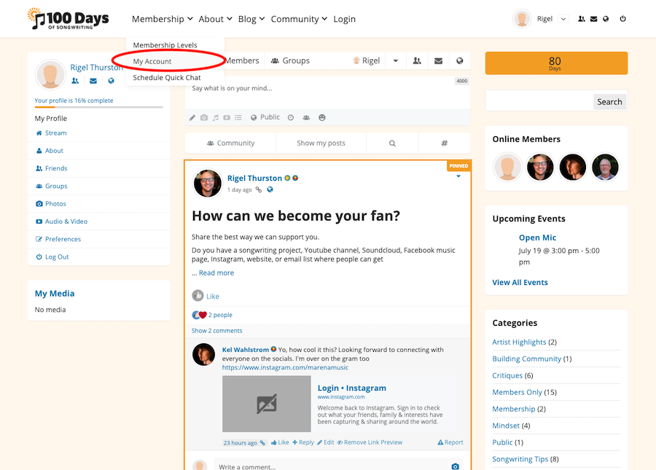Click the 'Say what is on your mind' field
Image resolution: width=656 pixels, height=470 pixels.
[327, 93]
